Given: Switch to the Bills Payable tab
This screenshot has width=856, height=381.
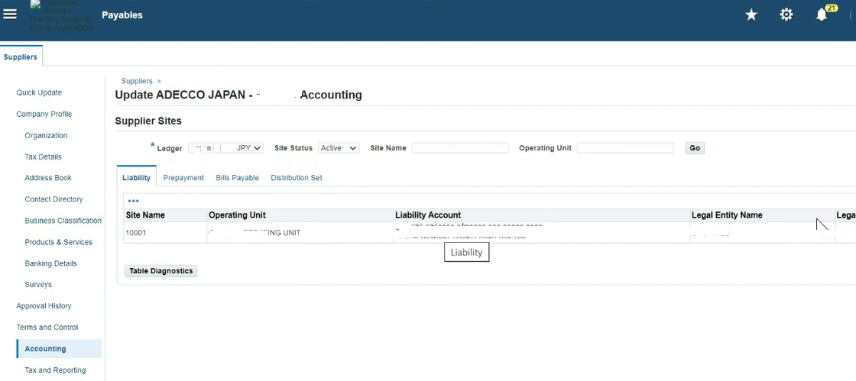Looking at the screenshot, I should (x=238, y=178).
